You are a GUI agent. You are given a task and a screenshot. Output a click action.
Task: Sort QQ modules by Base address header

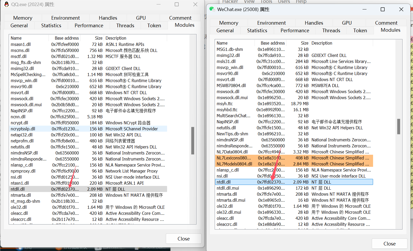tap(65, 38)
